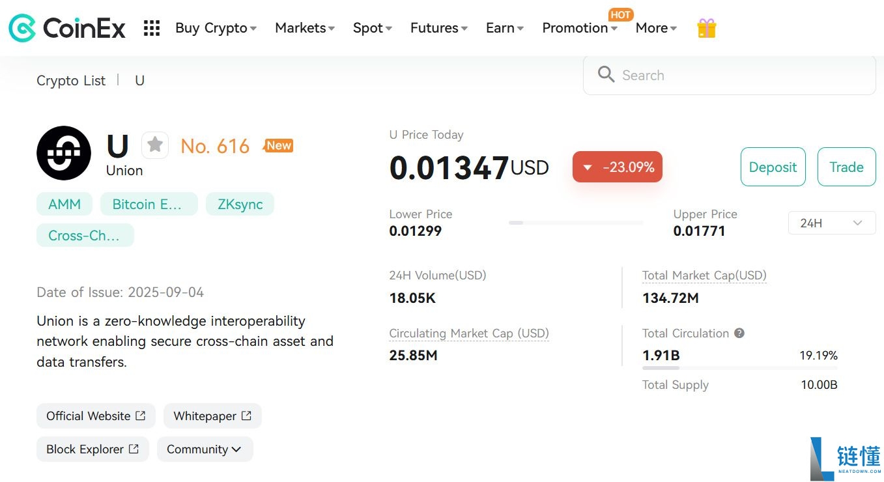Click the search magnifier icon
This screenshot has width=884, height=482.
[x=606, y=74]
